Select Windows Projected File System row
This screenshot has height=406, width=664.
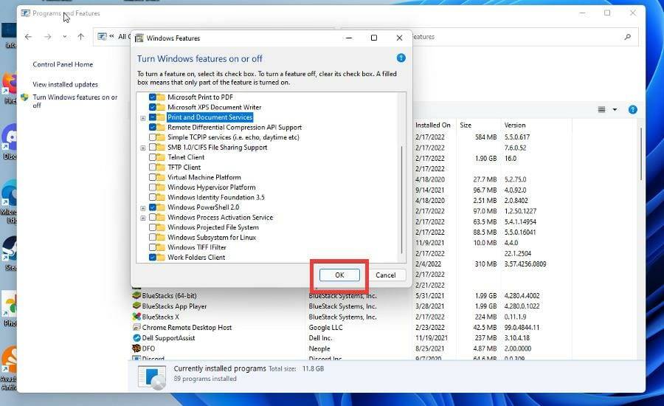coord(212,227)
